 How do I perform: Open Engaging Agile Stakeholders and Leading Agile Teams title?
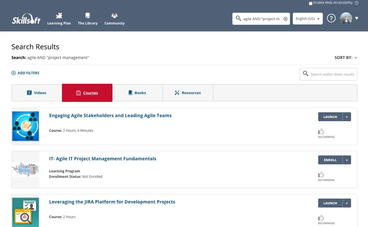(110, 115)
